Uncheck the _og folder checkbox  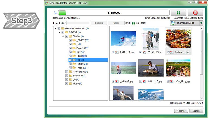pos(71,56)
